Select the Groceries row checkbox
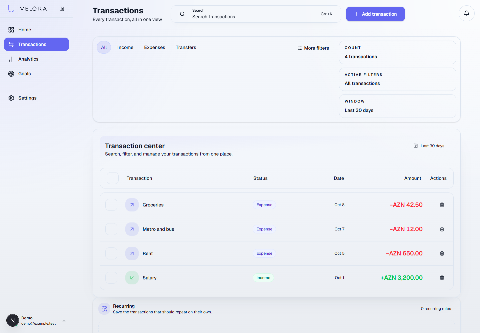Screen dimensions: 480x333 pyautogui.click(x=111, y=205)
